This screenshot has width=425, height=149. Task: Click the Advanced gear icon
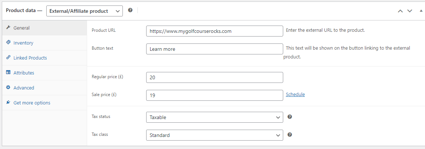8,87
